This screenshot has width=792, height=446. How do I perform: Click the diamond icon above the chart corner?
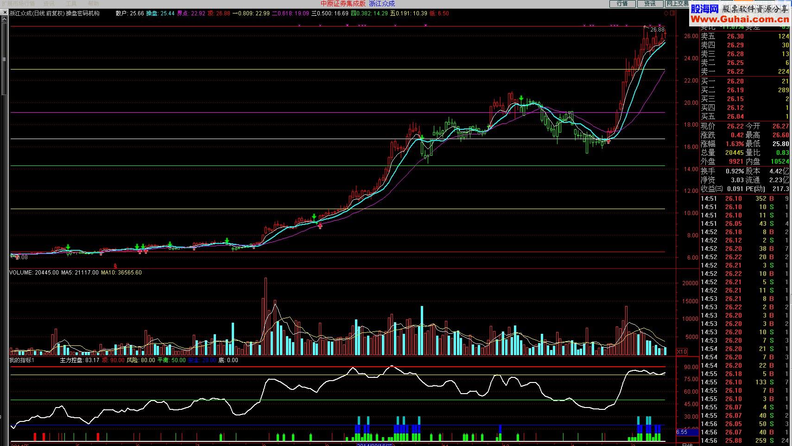point(666,13)
